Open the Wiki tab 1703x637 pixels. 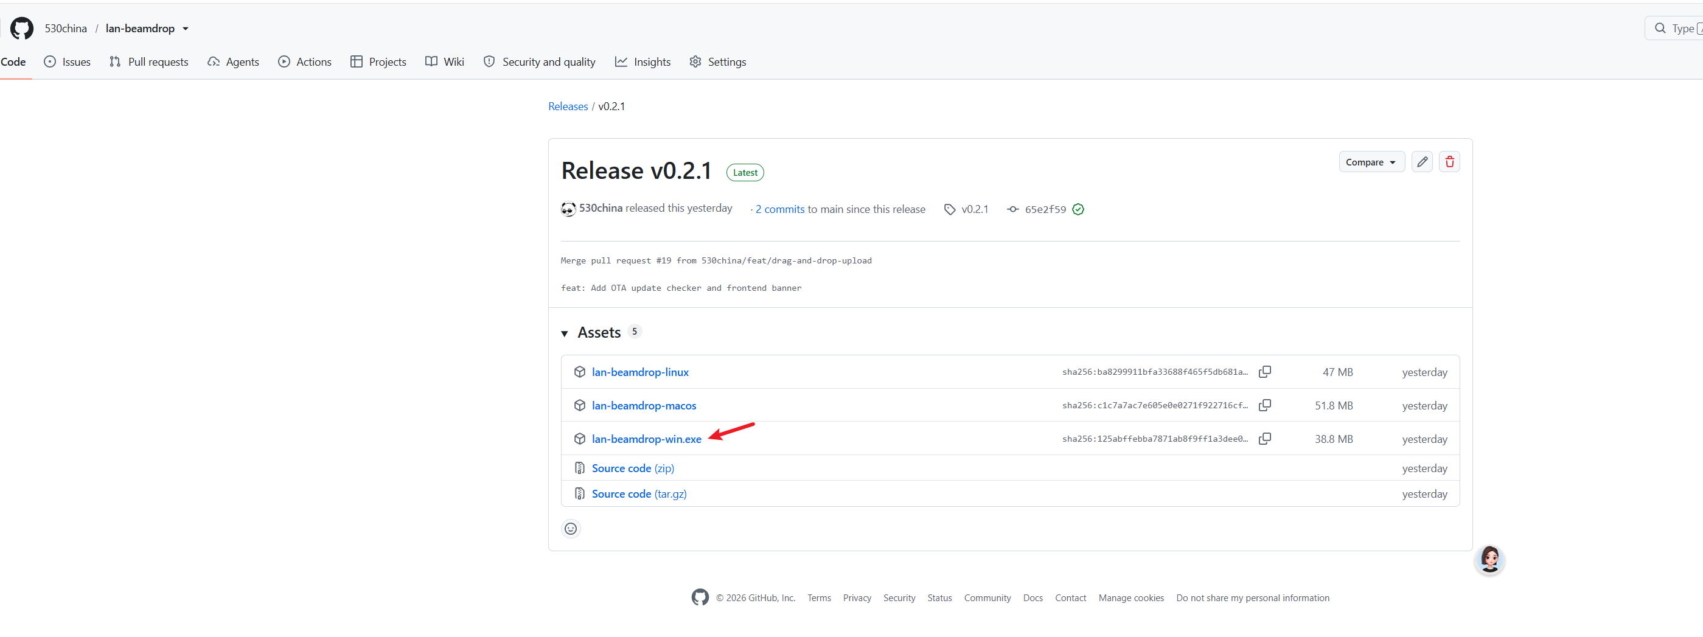click(x=445, y=61)
